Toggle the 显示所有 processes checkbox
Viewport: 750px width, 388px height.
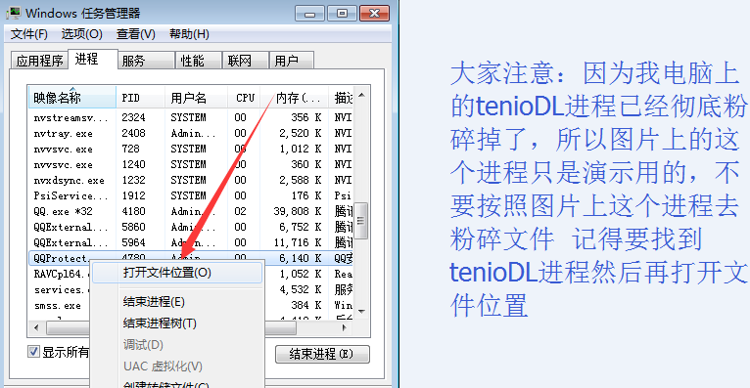(x=33, y=352)
